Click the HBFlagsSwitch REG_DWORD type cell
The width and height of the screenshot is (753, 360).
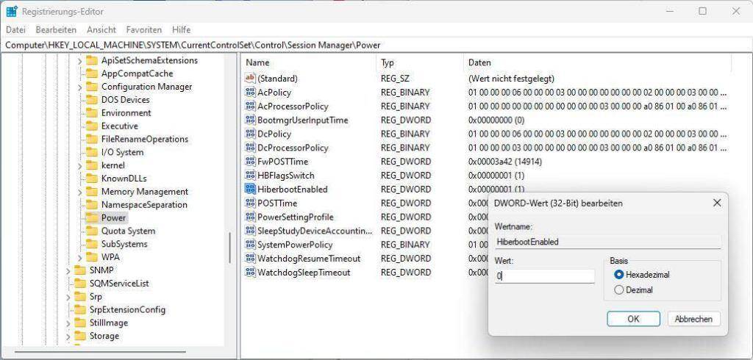(406, 175)
